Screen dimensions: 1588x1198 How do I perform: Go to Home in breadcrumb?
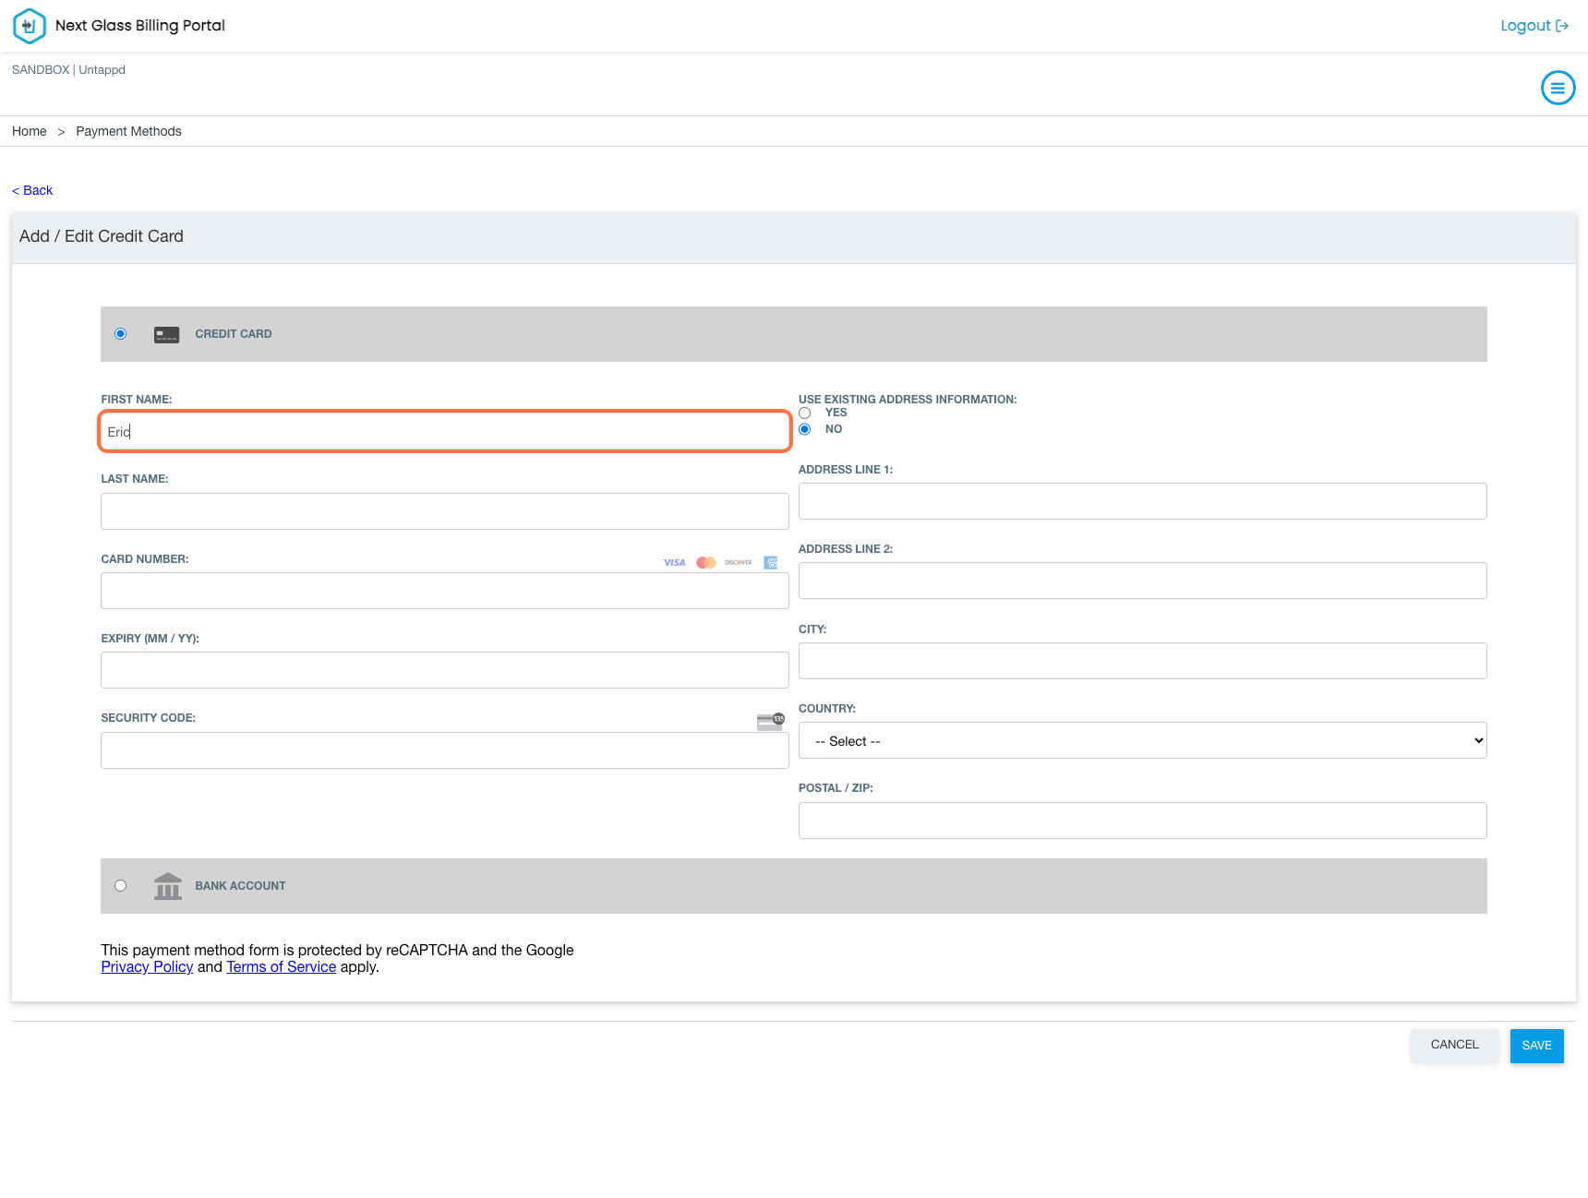pyautogui.click(x=30, y=132)
